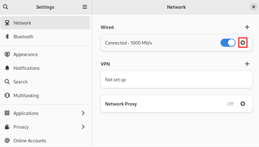The image size is (259, 147).
Task: Open the Online Accounts settings panel
Action: tap(30, 141)
